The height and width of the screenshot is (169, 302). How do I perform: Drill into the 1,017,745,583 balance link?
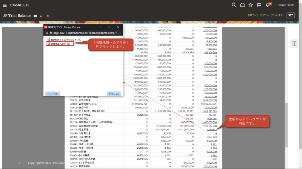[x=210, y=111]
